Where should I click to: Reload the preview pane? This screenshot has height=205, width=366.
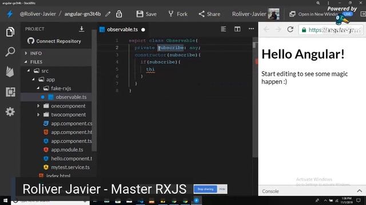(290, 29)
